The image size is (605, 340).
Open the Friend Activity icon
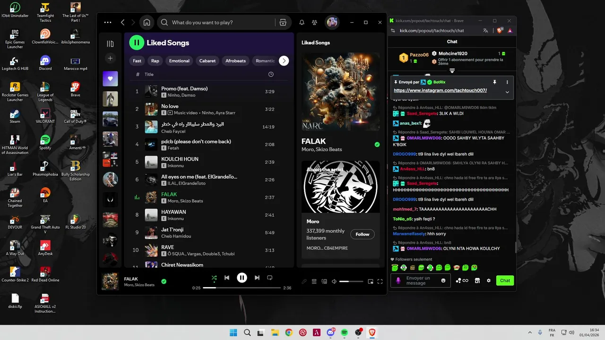[x=314, y=22]
